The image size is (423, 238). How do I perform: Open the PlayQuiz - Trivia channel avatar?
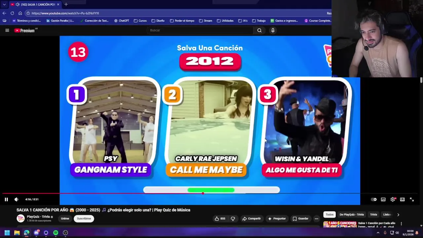[x=20, y=218]
